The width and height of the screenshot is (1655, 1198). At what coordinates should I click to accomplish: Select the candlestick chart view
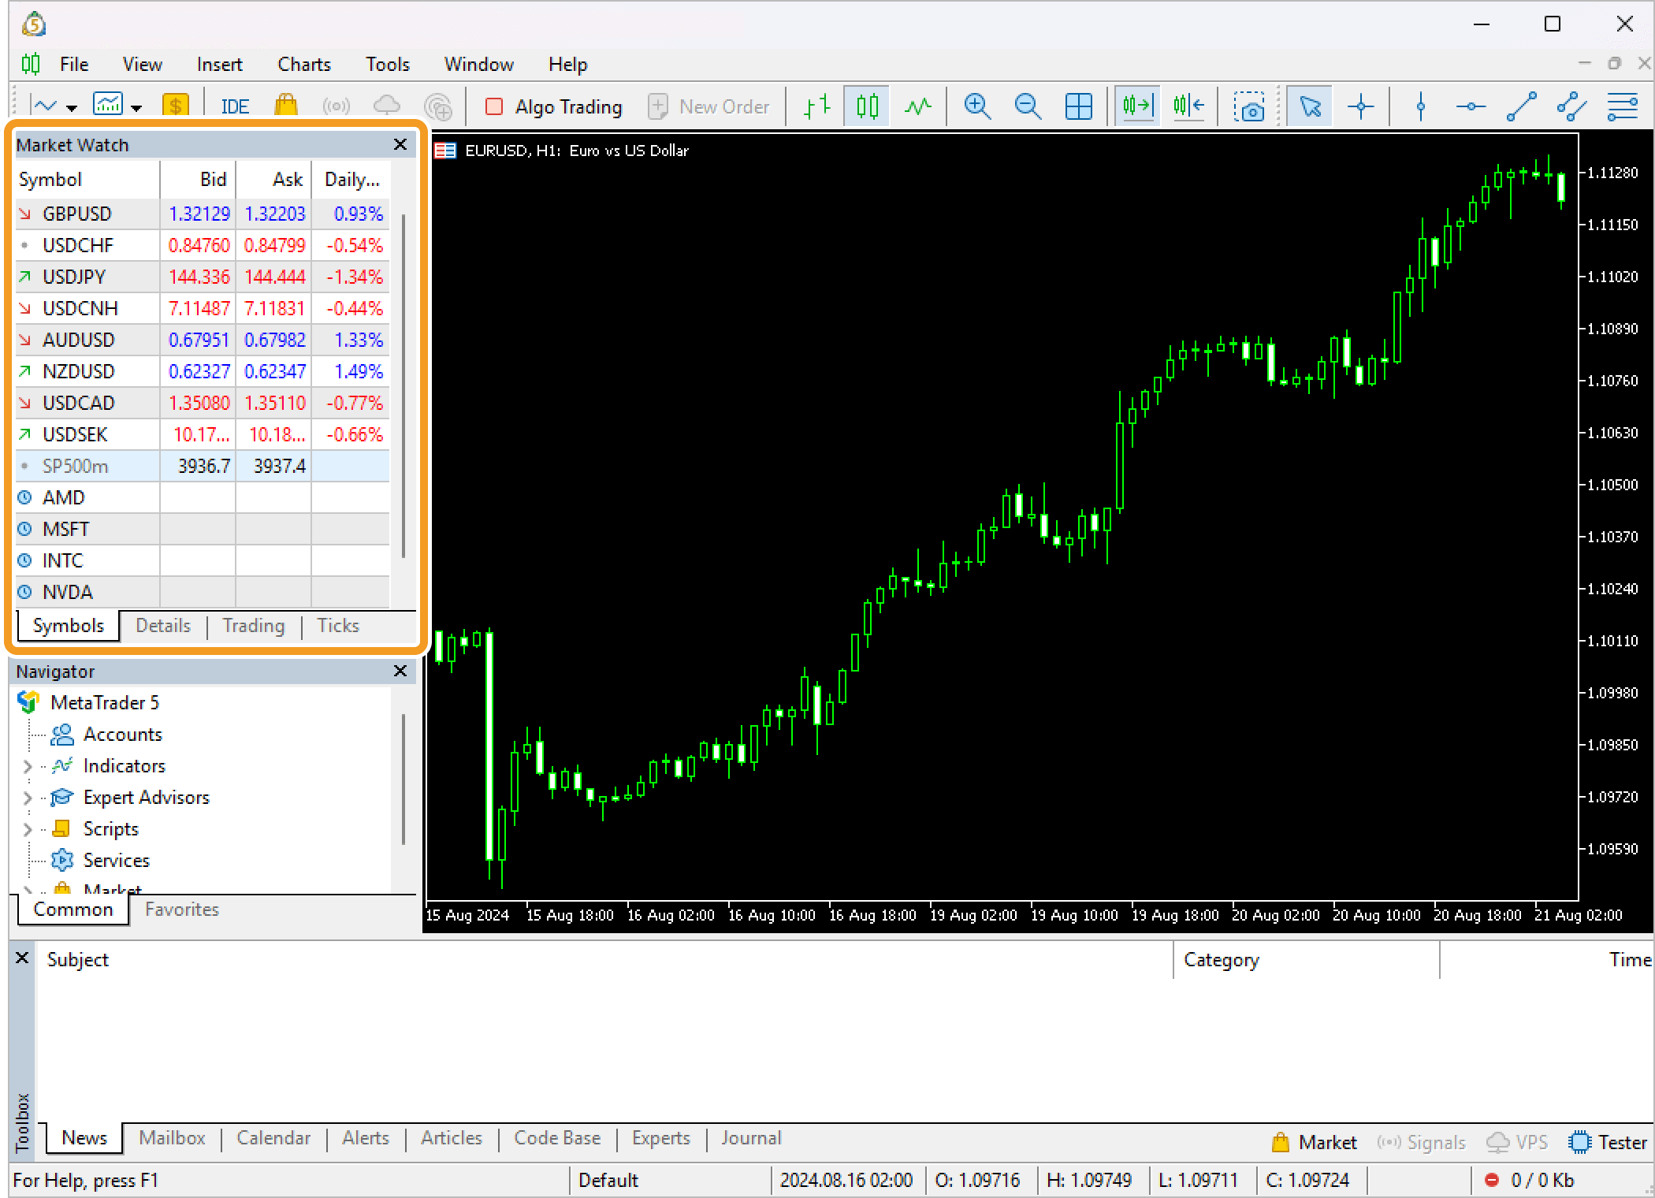click(x=865, y=106)
